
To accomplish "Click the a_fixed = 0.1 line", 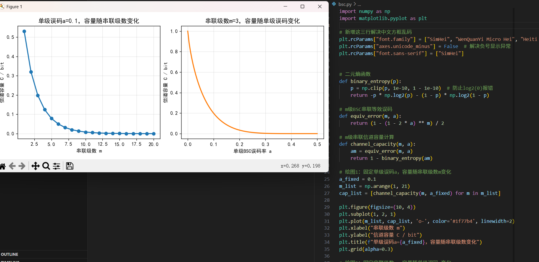I will click(357, 179).
